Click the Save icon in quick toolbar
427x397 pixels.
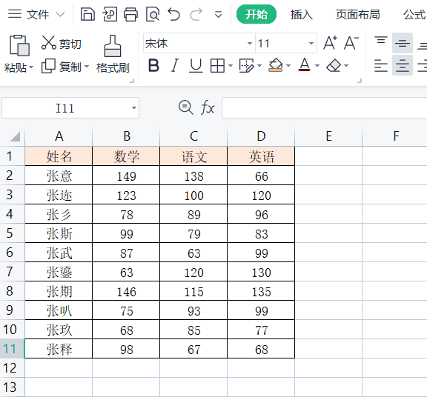(x=87, y=14)
